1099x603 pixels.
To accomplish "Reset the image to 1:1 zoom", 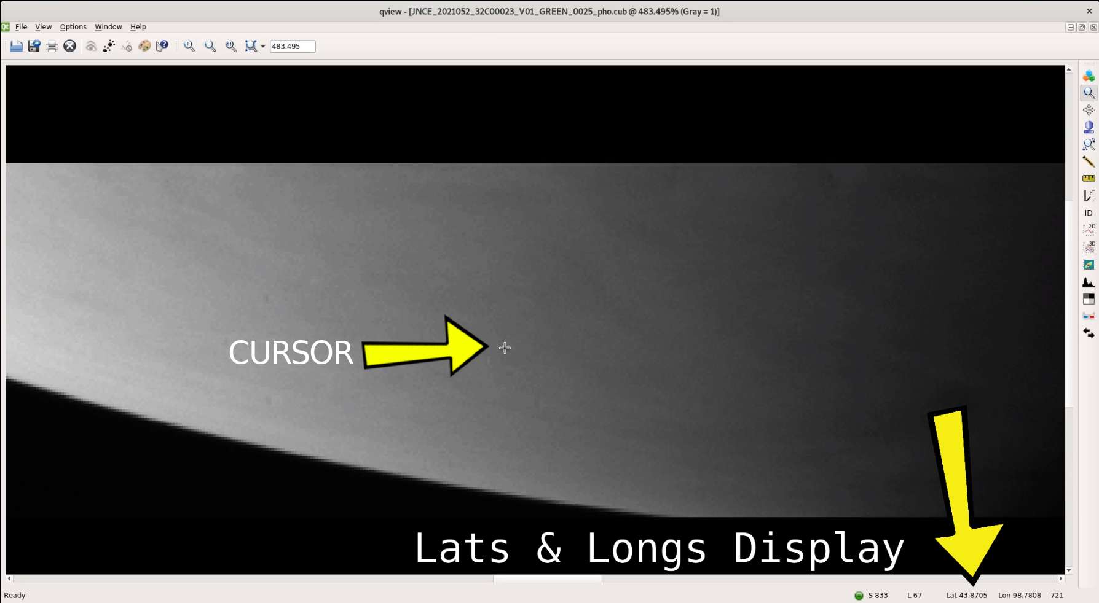I will [230, 46].
